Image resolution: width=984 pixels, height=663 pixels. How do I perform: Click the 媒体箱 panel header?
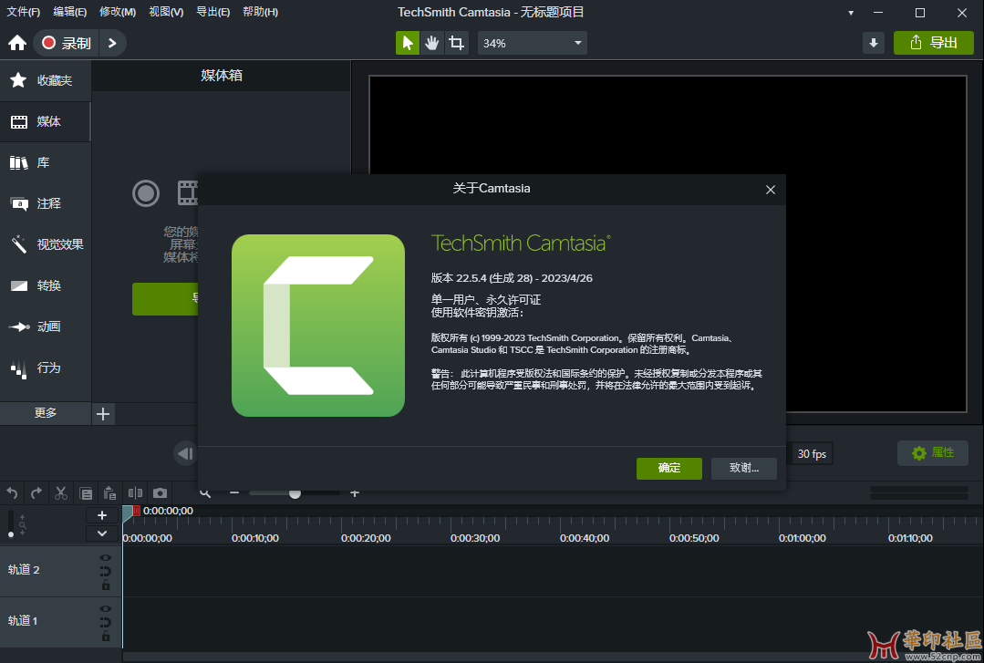pos(222,76)
